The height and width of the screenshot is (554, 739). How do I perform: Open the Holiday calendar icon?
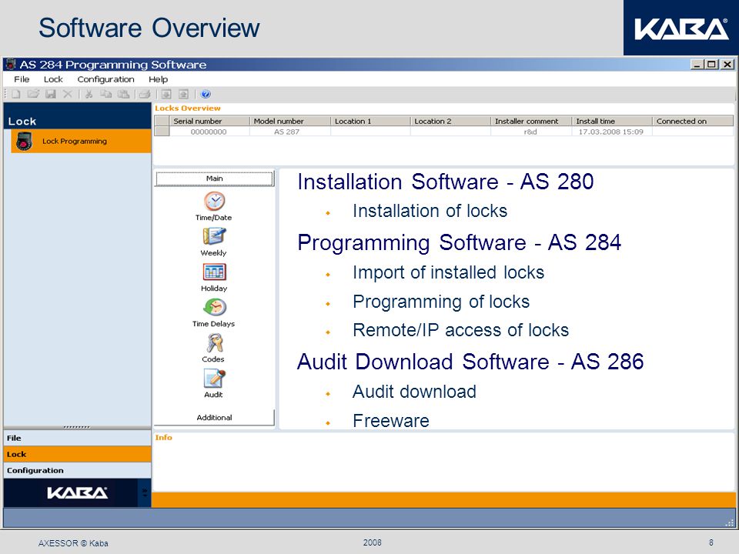pyautogui.click(x=215, y=272)
